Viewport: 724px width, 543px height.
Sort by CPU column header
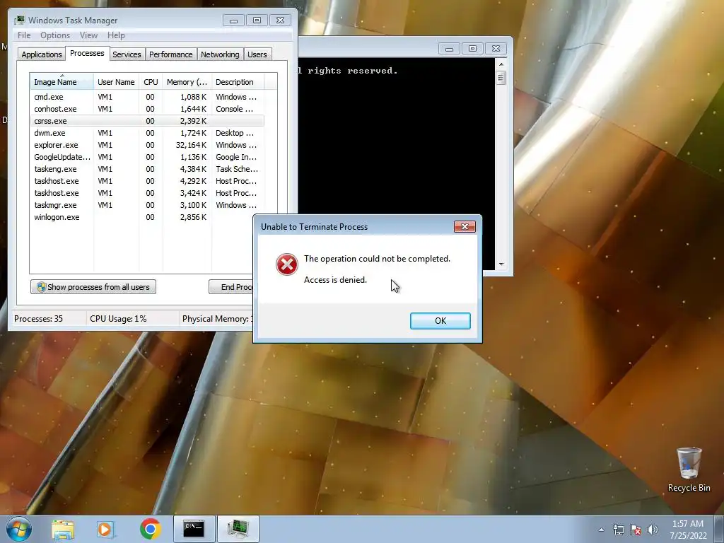point(151,82)
